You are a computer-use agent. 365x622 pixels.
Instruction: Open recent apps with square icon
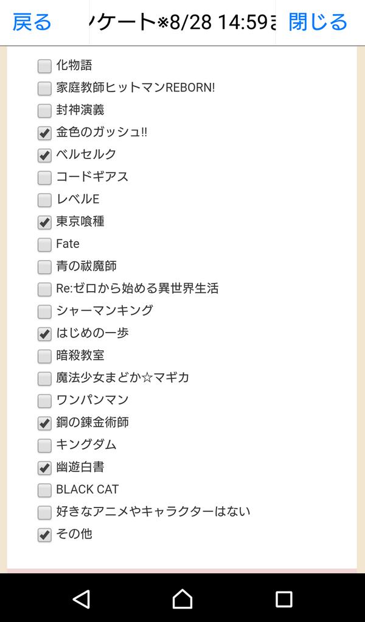pos(283,599)
